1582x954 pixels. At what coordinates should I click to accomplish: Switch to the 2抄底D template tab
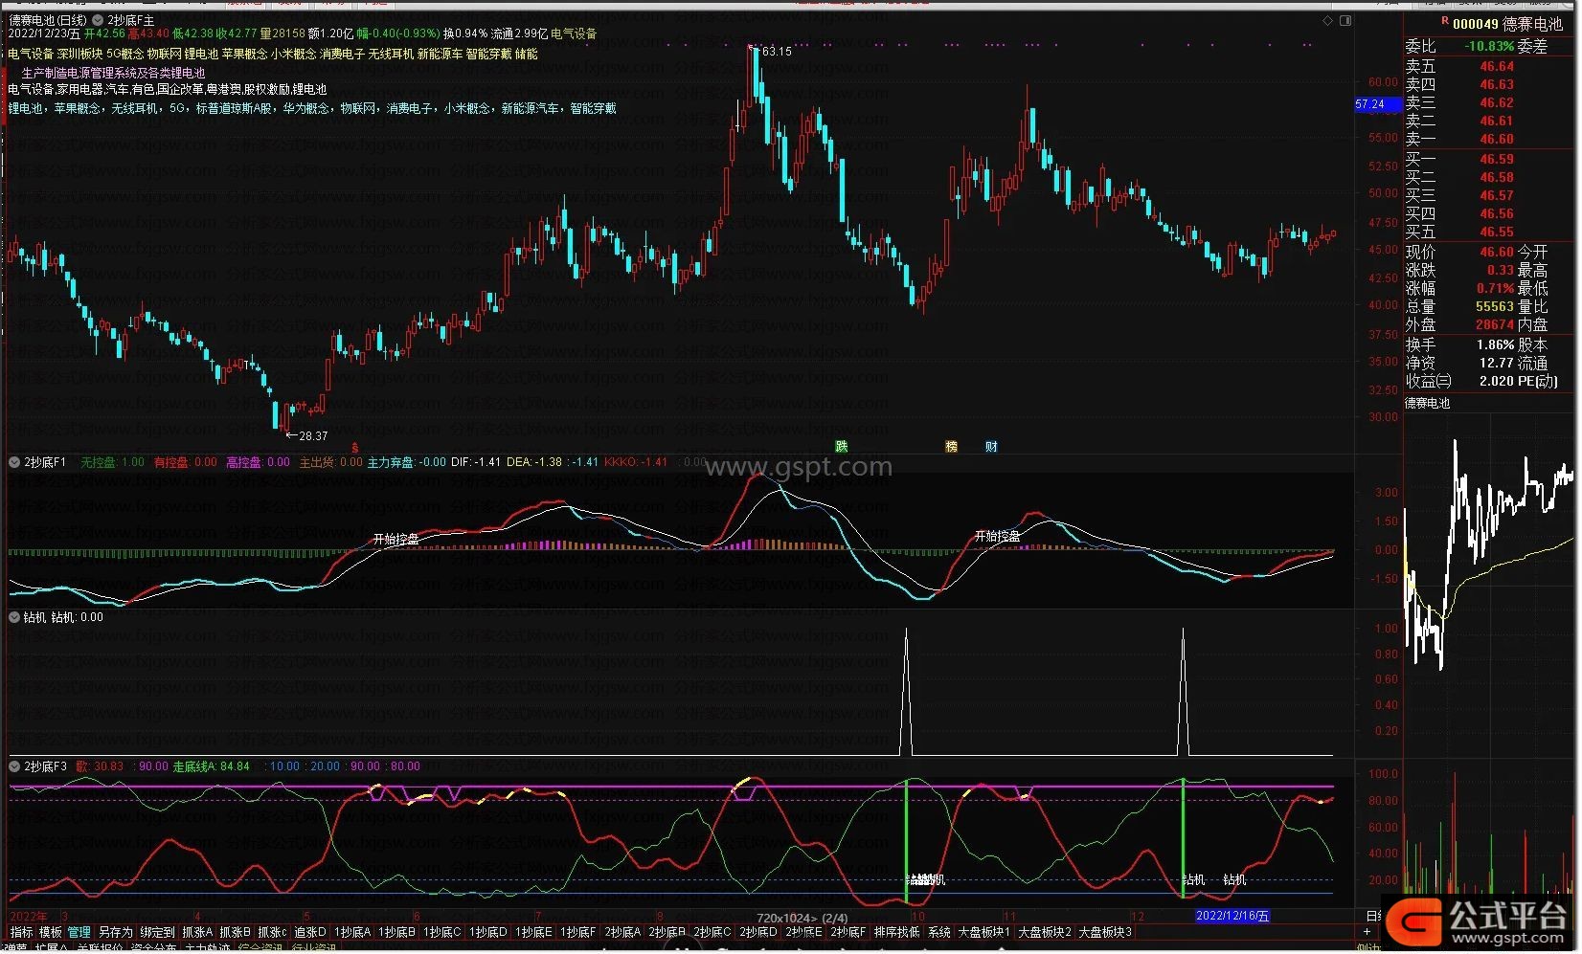(x=758, y=932)
